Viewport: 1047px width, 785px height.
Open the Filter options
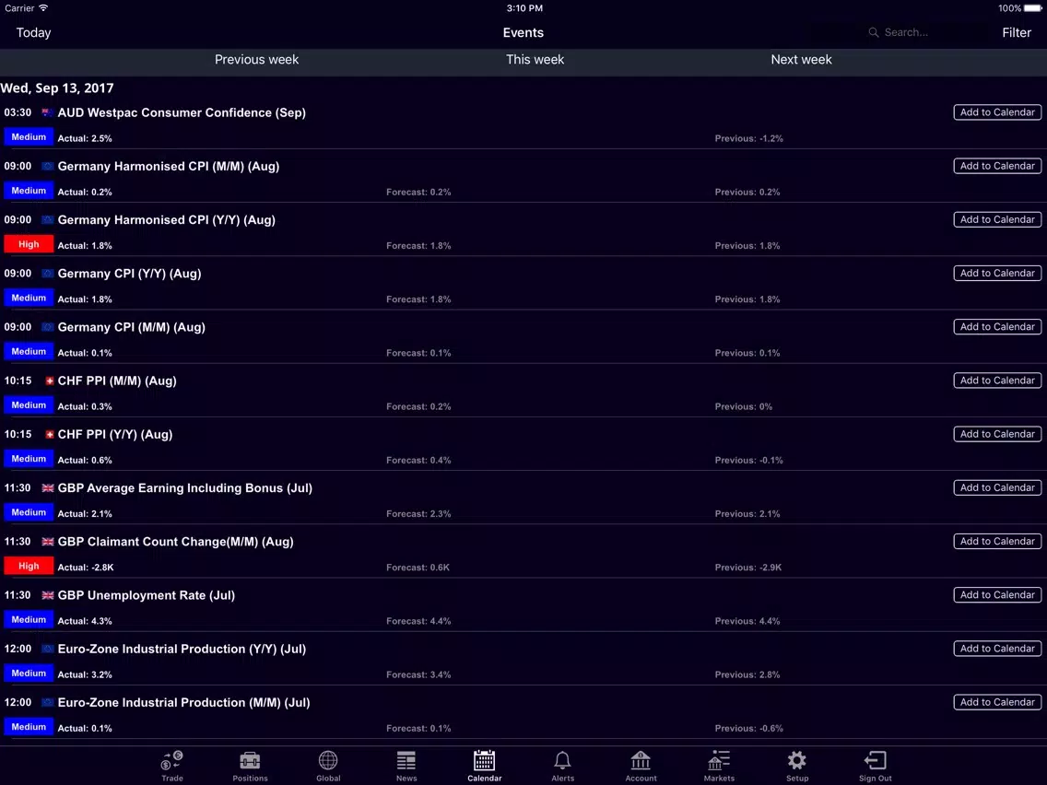coord(1017,33)
